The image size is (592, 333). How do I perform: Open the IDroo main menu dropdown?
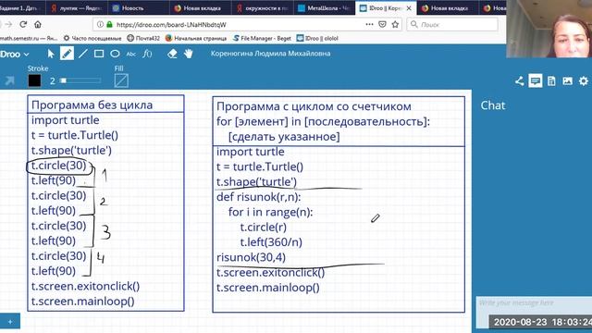(15, 55)
